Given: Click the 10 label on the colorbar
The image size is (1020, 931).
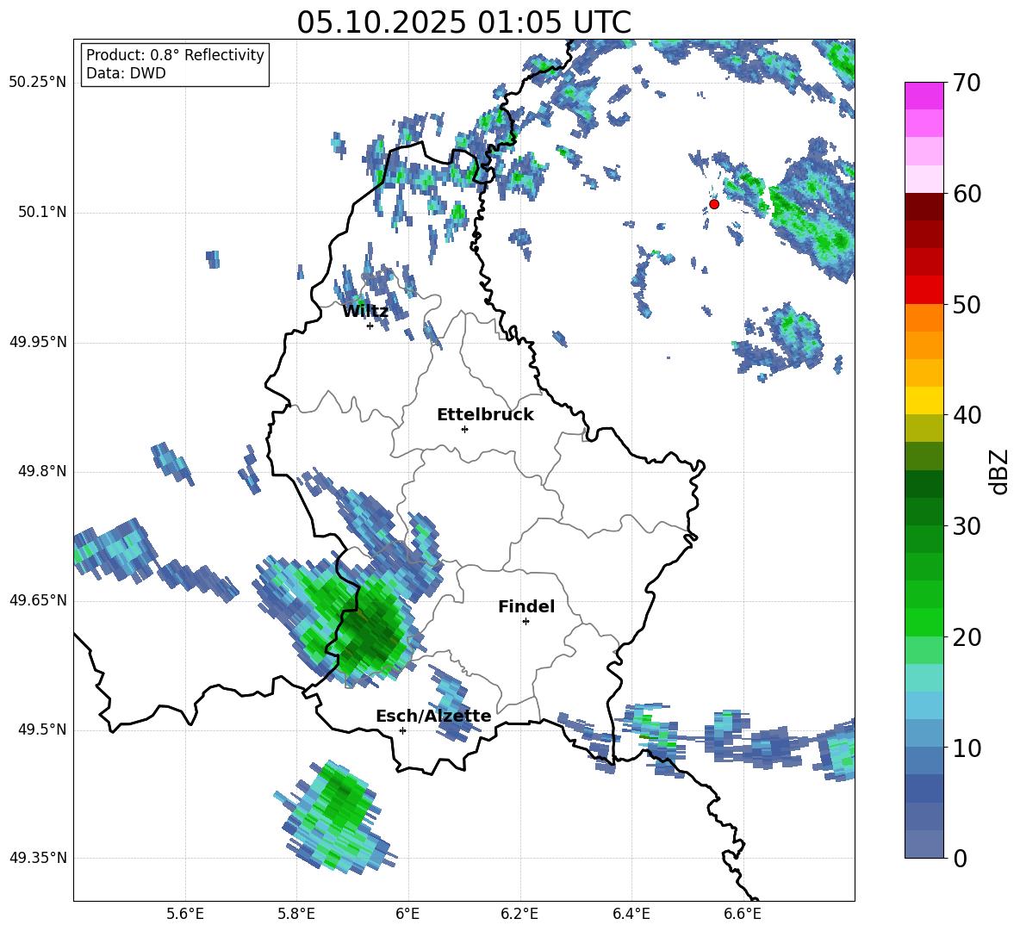Looking at the screenshot, I should (x=967, y=748).
